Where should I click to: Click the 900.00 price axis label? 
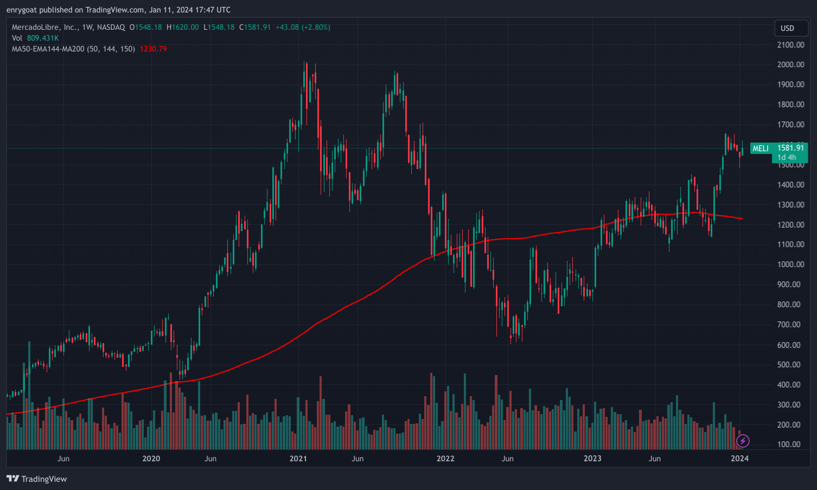[789, 285]
